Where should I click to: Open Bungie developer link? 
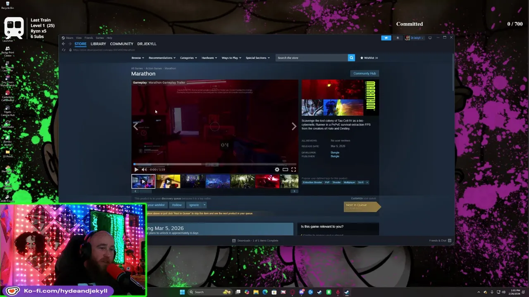pos(335,153)
